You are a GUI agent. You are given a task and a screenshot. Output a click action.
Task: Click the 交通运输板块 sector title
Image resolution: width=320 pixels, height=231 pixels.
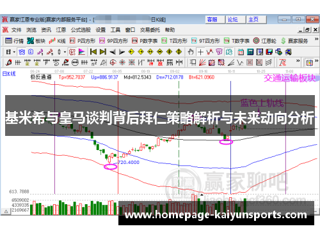coord(290,78)
